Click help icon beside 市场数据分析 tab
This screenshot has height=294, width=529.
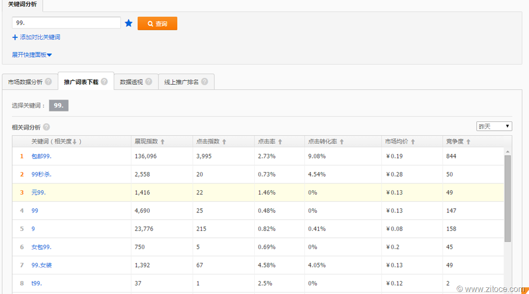click(49, 82)
